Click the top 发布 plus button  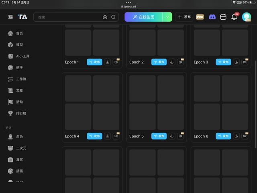pos(184,17)
